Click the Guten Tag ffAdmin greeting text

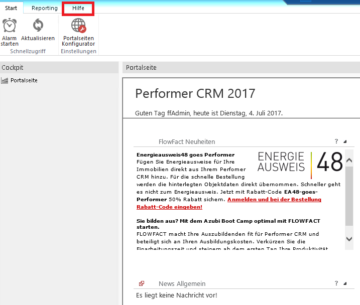click(209, 113)
